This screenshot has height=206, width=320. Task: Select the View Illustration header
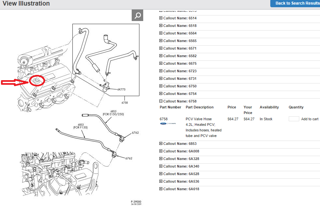(x=26, y=4)
